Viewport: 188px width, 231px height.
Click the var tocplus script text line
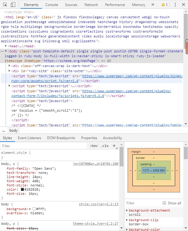click(47, 110)
